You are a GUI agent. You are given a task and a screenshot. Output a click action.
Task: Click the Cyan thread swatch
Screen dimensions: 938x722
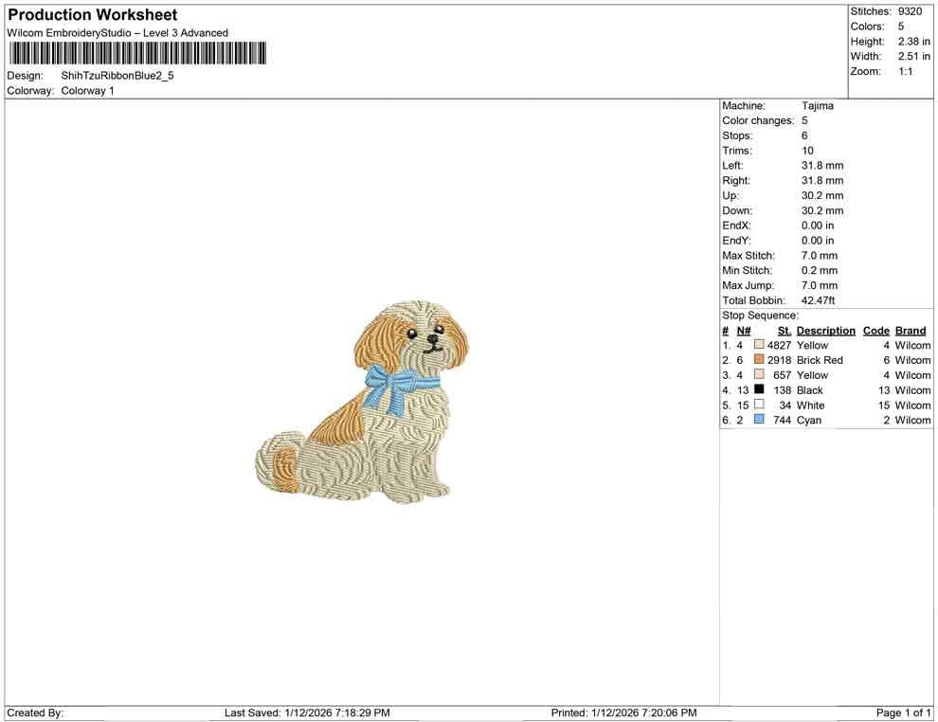click(x=758, y=420)
